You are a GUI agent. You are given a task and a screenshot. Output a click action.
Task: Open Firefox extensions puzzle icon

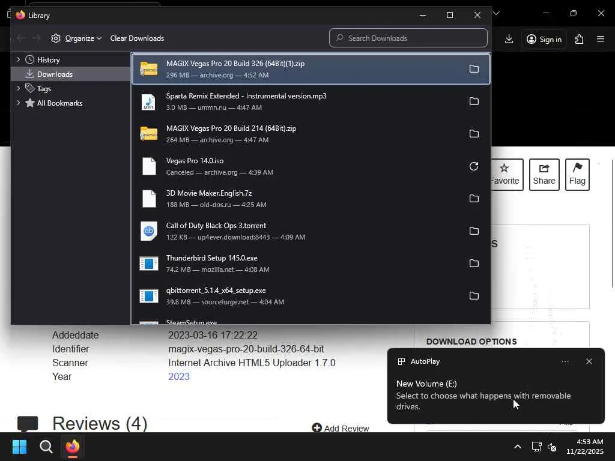[580, 39]
